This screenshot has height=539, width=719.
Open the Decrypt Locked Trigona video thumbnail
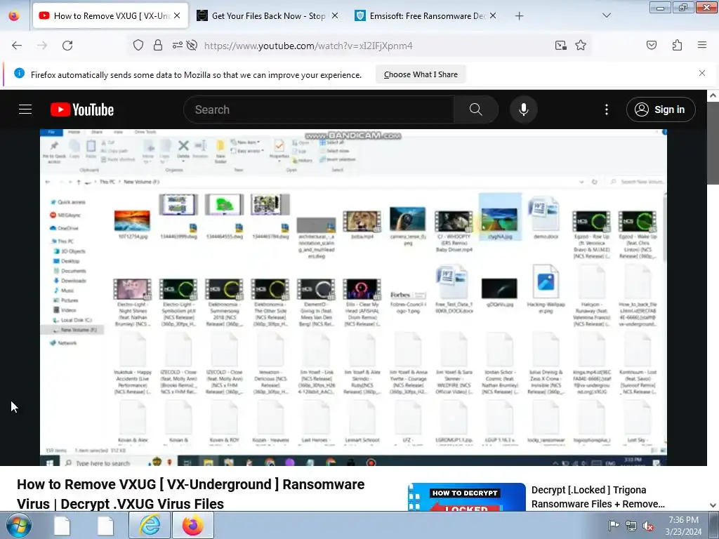467,497
